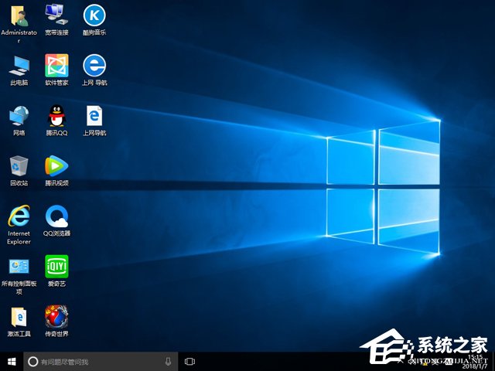Launch 腾讯QQ penguin icon
Screen dimensions: 495x371
[56, 116]
